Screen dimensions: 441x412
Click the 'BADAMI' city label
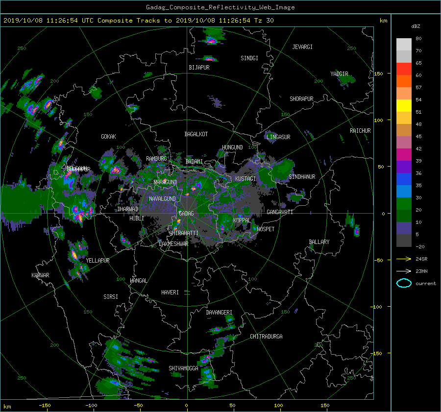(194, 162)
